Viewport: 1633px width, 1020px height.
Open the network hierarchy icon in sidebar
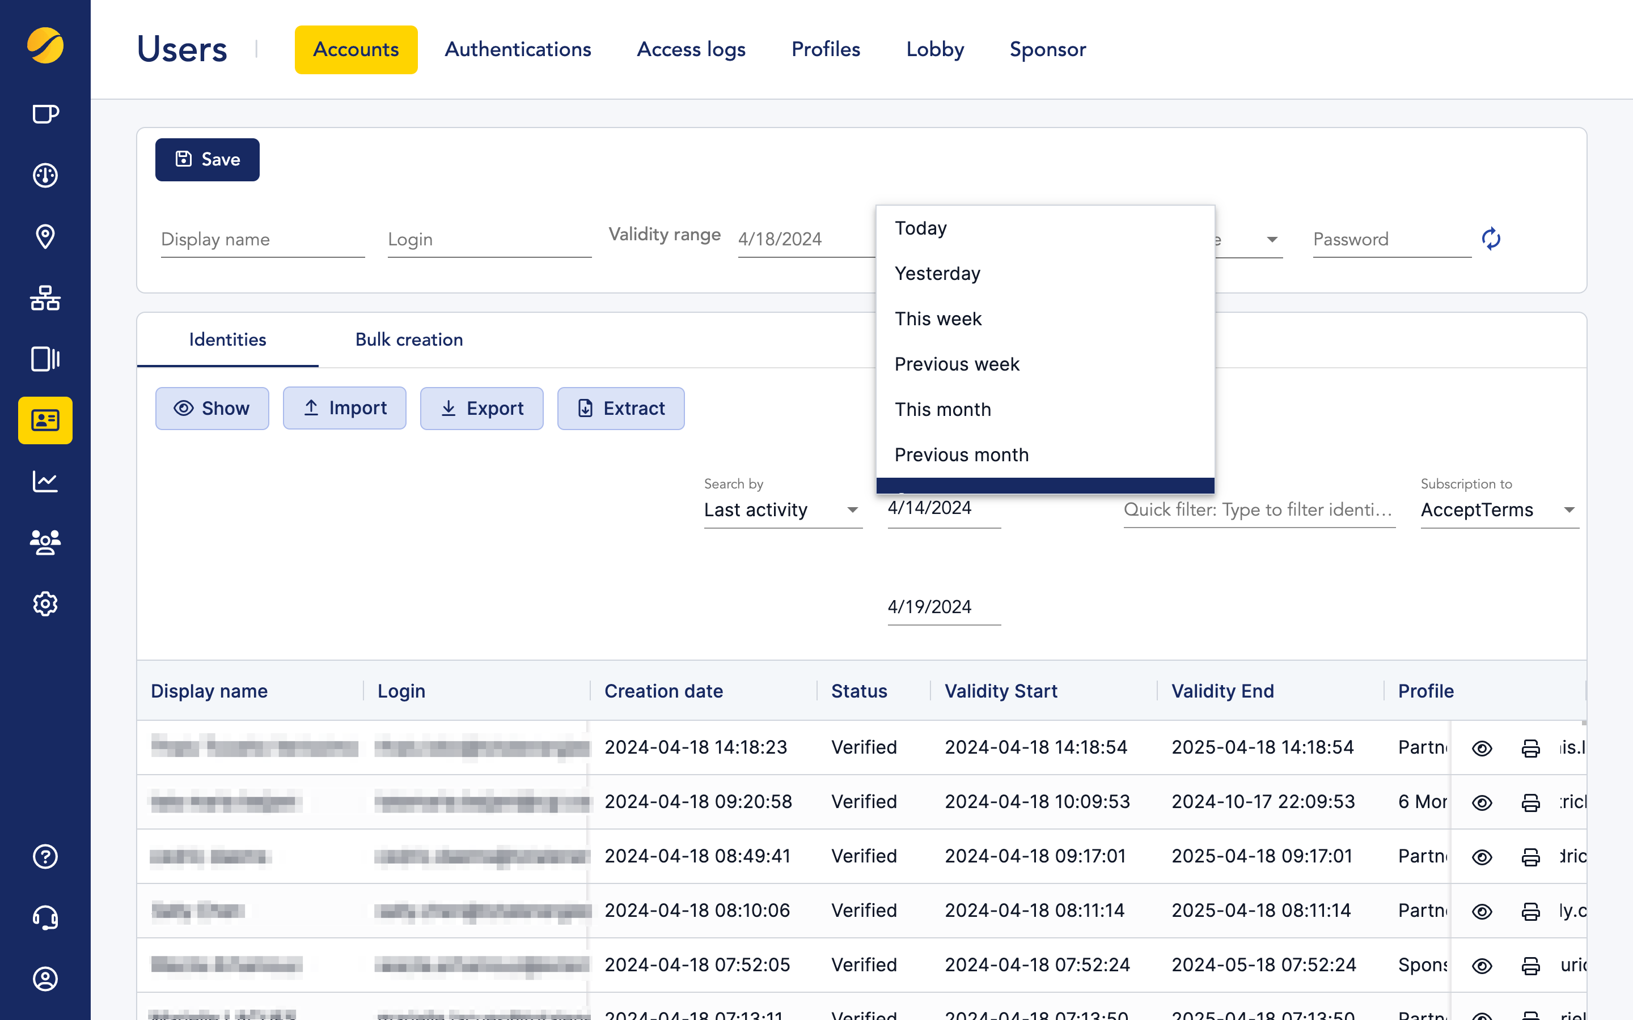45,298
